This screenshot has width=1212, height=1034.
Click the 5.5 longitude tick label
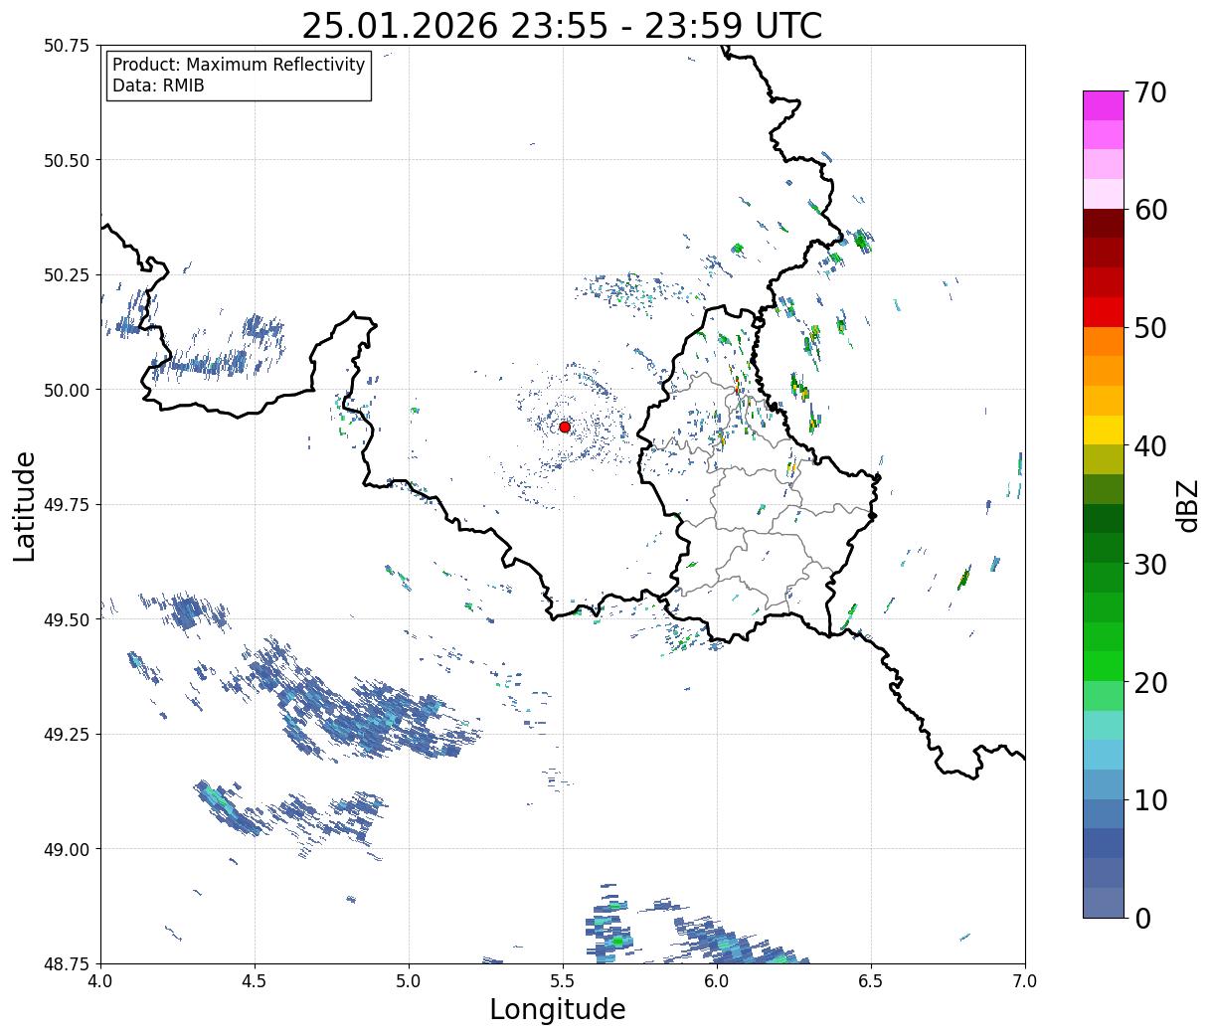pyautogui.click(x=563, y=981)
